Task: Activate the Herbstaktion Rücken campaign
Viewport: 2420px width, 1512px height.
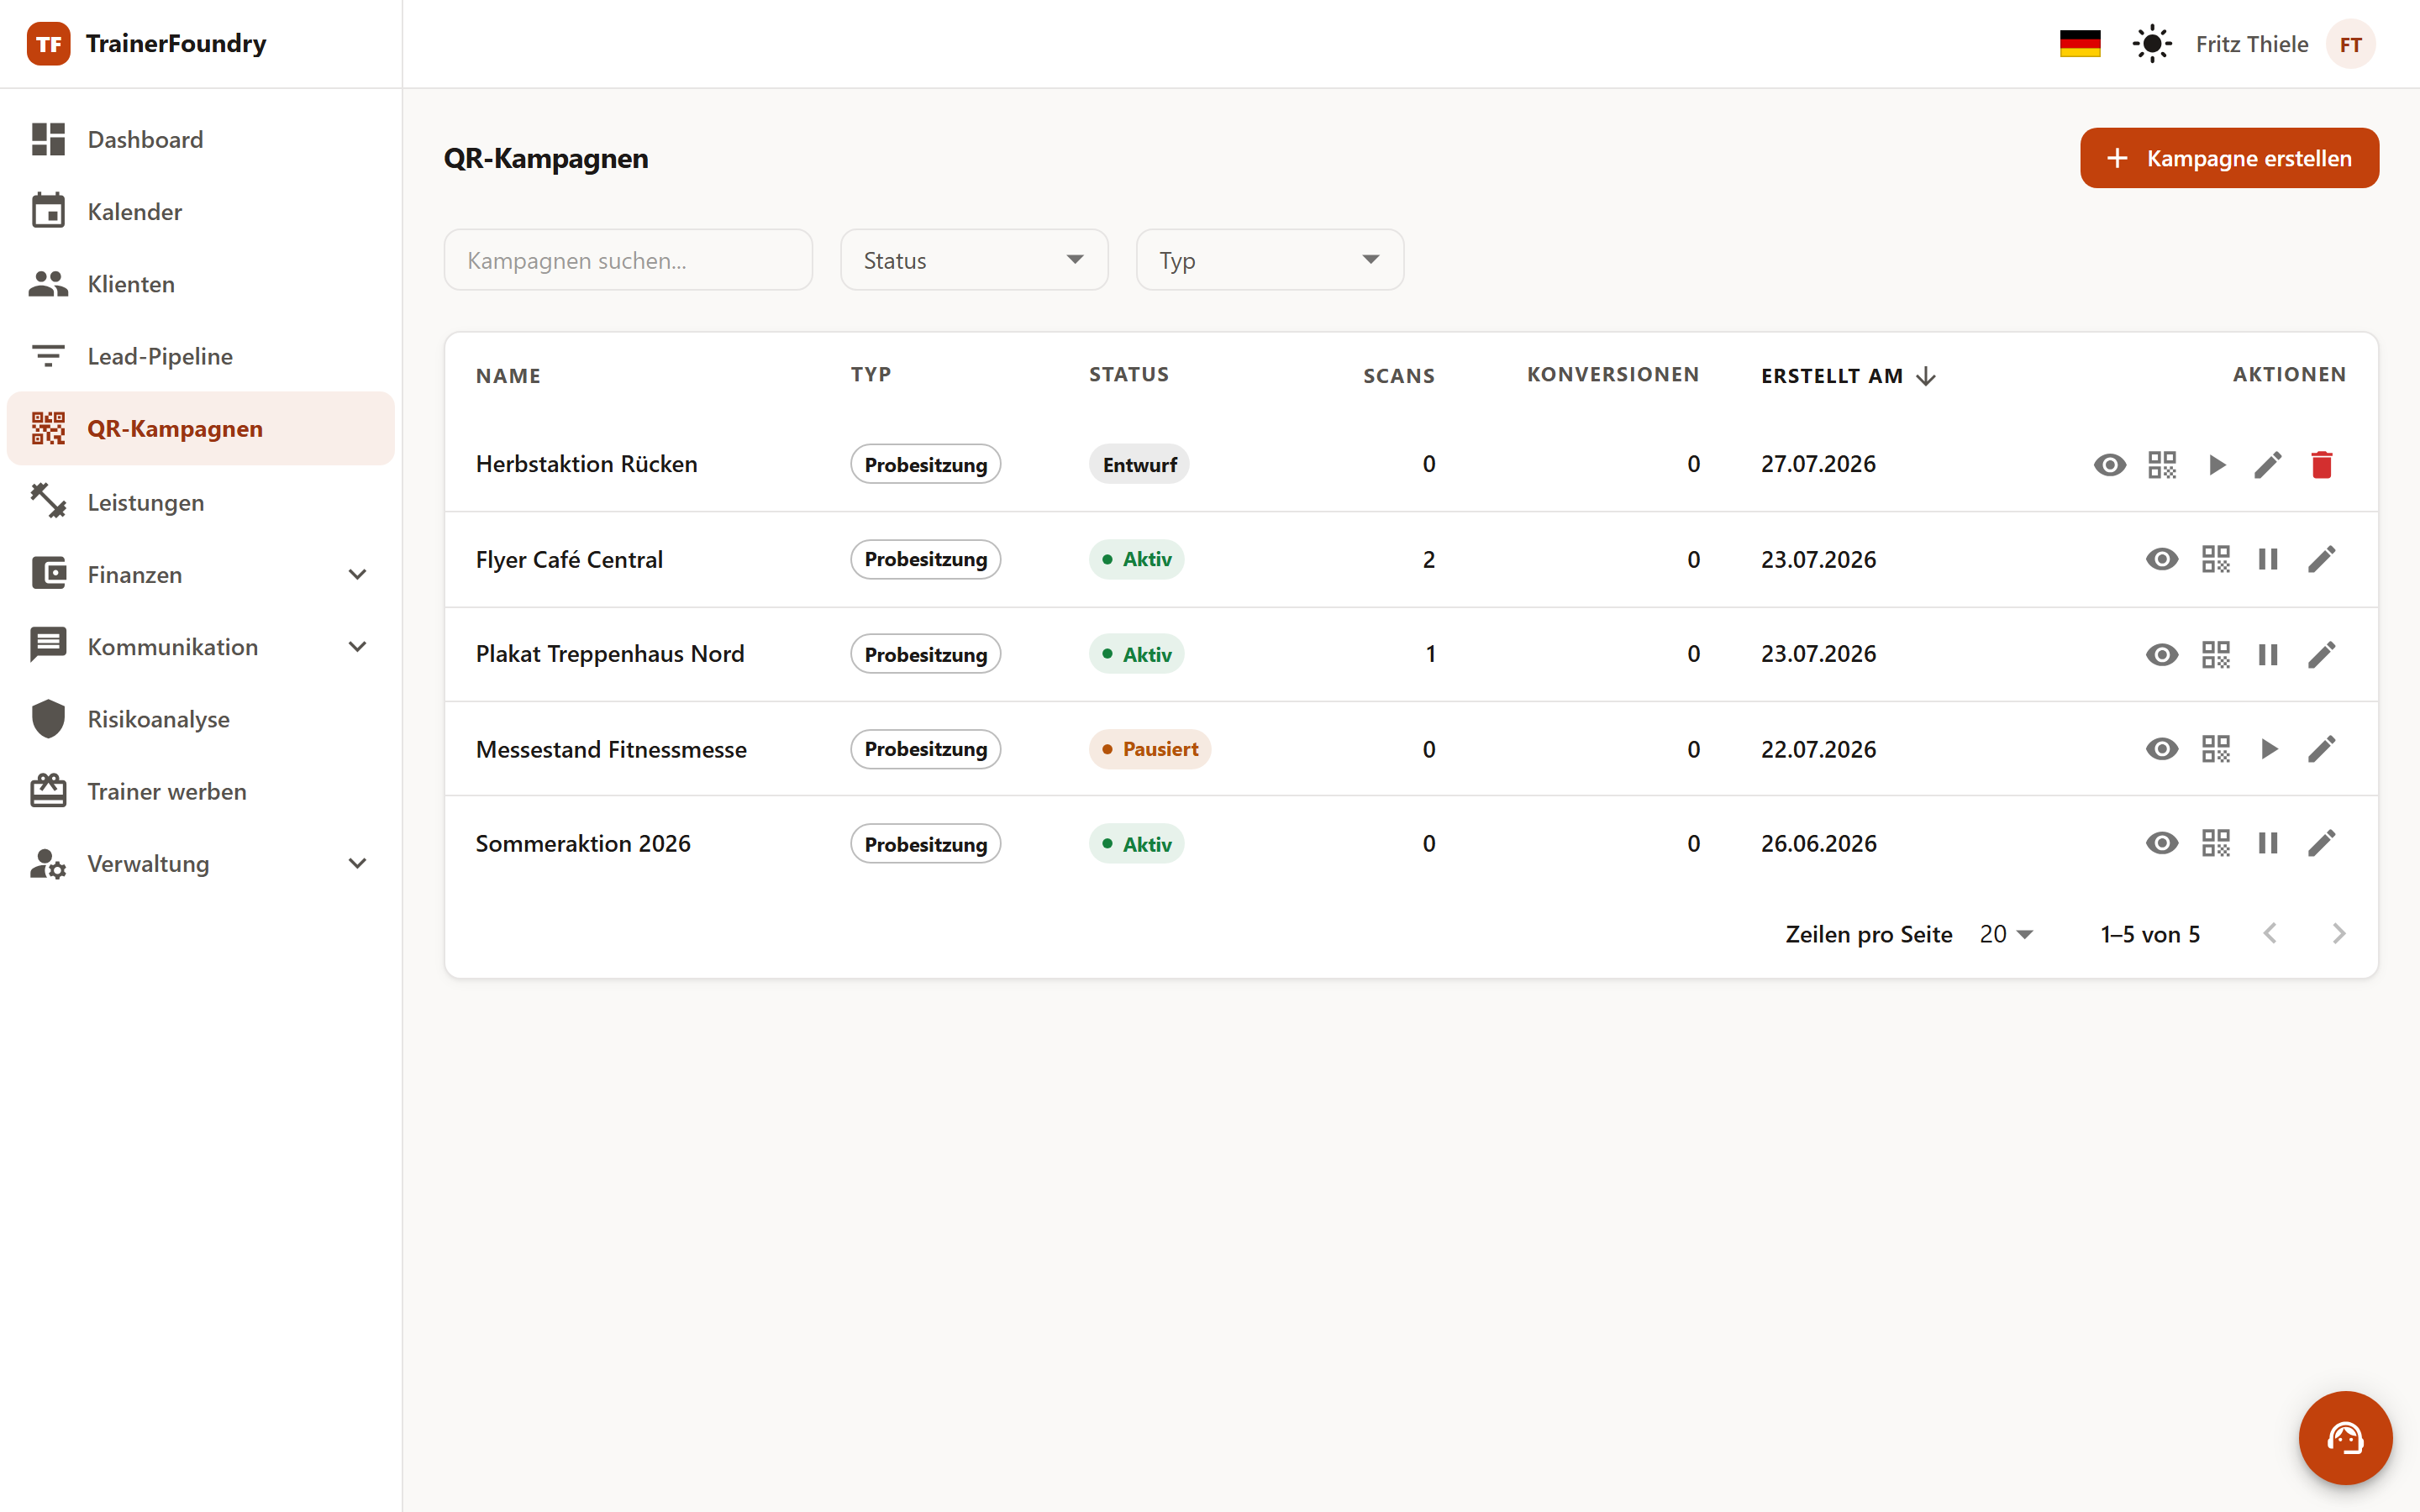Action: point(2216,464)
